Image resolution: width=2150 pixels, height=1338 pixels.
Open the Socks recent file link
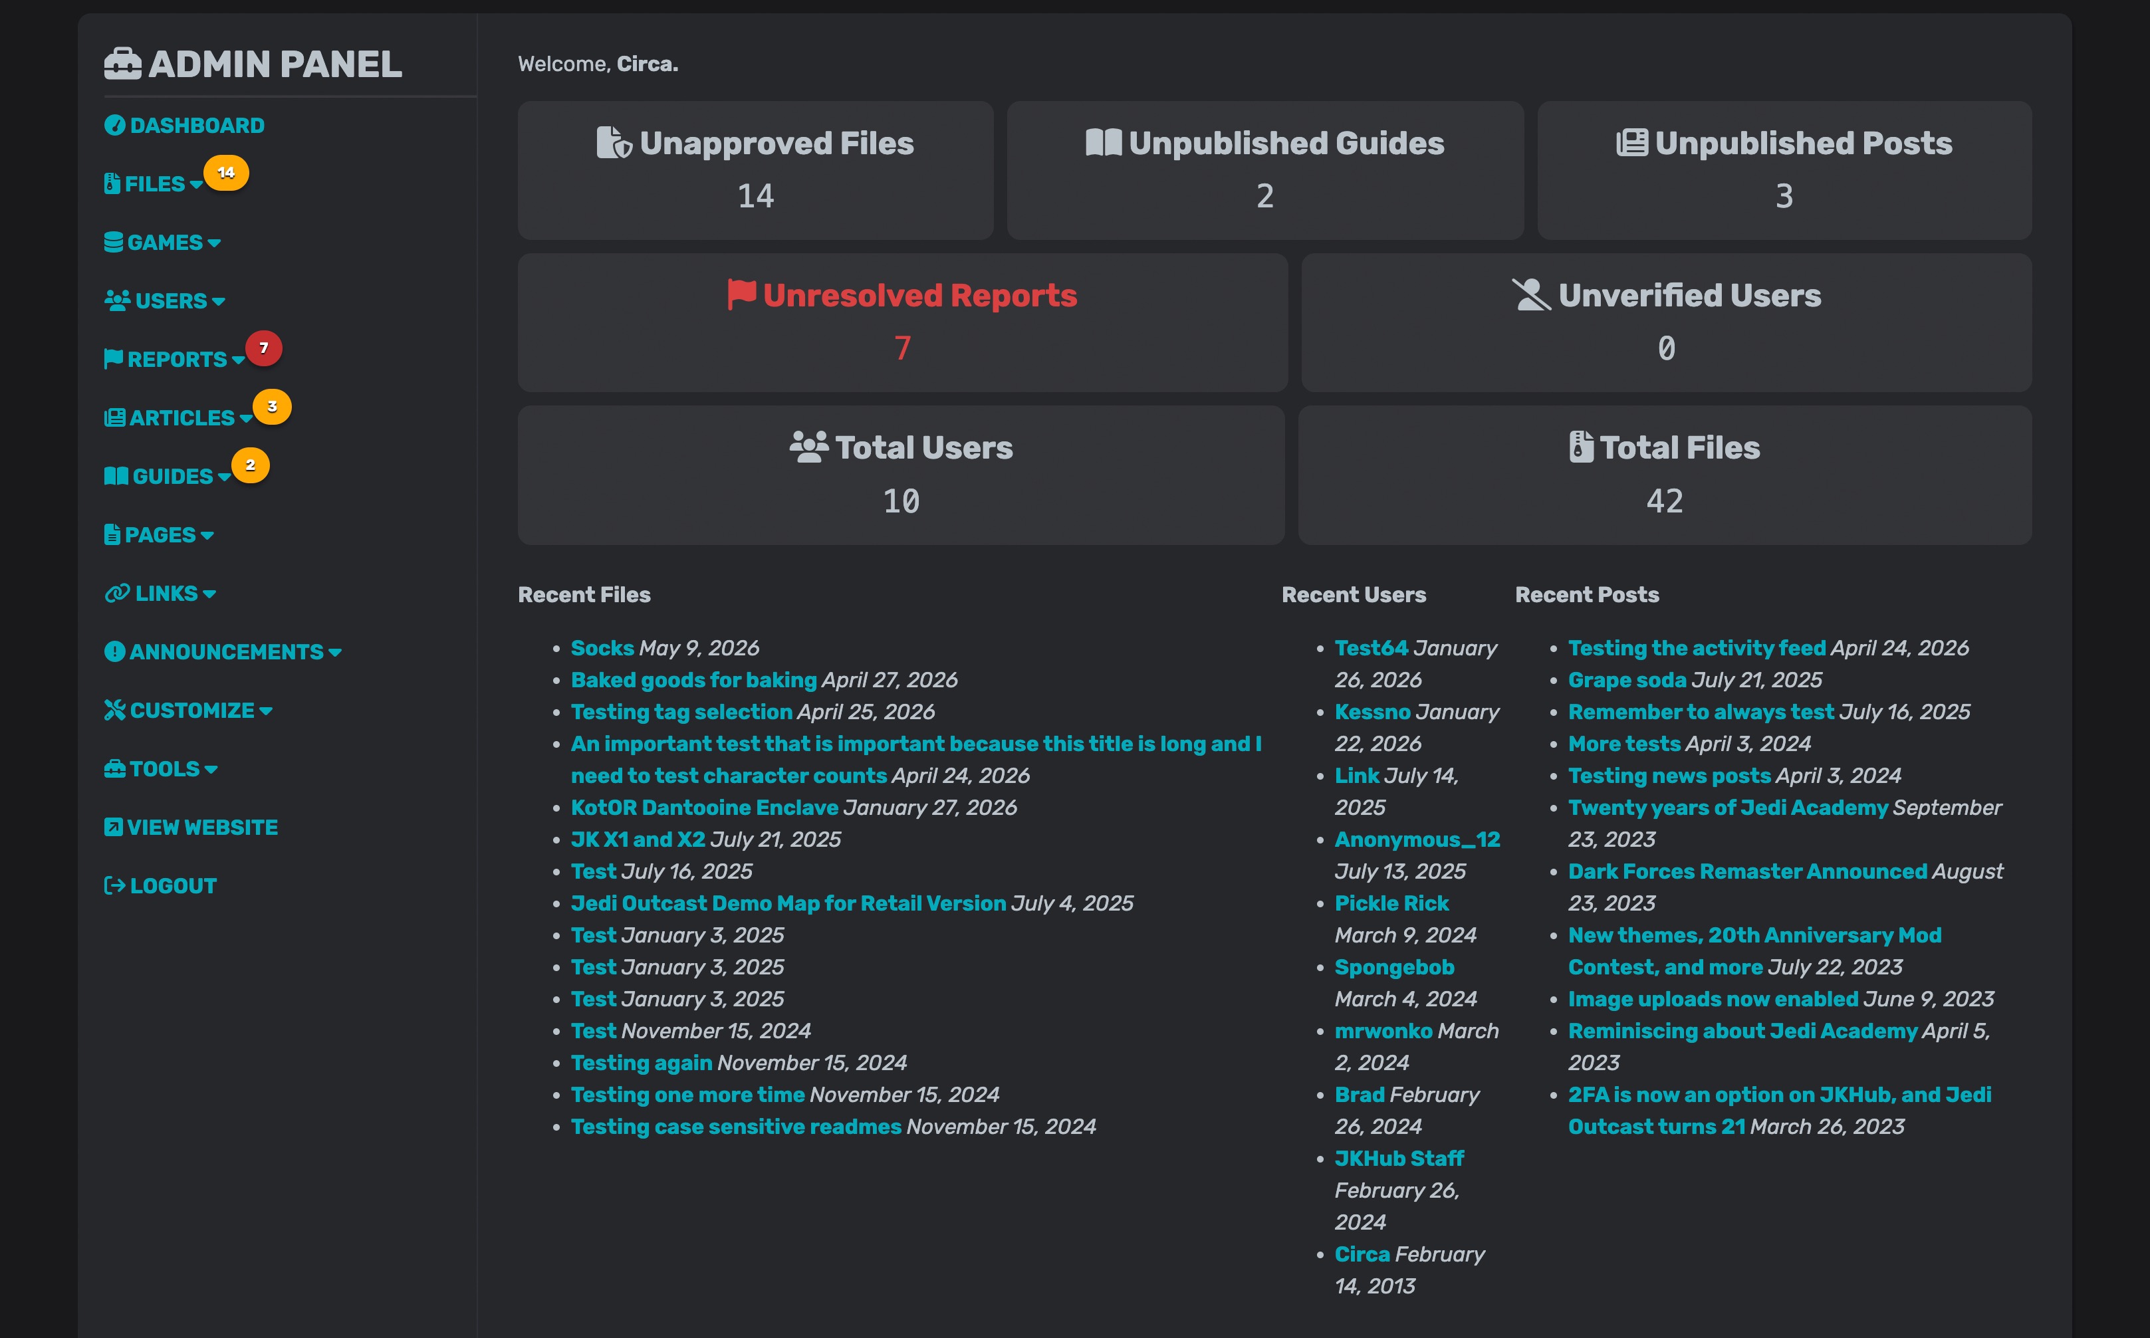click(602, 648)
